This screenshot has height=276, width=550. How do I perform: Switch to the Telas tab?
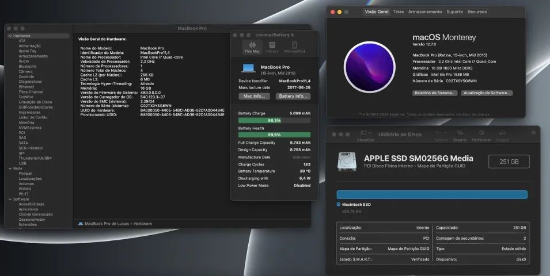pos(398,11)
